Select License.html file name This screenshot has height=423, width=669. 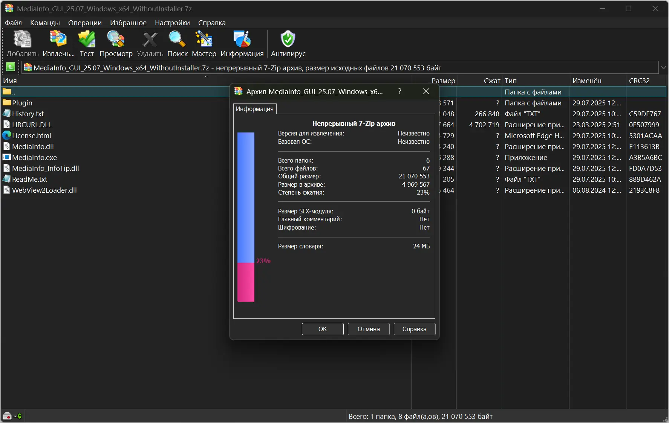(x=32, y=135)
